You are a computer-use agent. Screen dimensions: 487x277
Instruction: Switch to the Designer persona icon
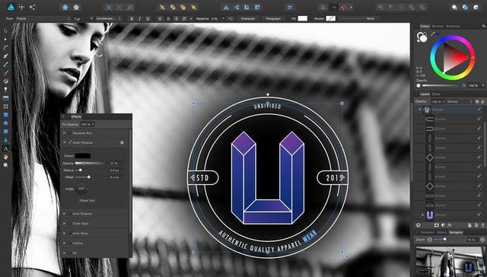pyautogui.click(x=11, y=7)
